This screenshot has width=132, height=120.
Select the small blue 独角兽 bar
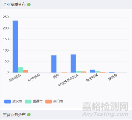[x=112, y=72]
